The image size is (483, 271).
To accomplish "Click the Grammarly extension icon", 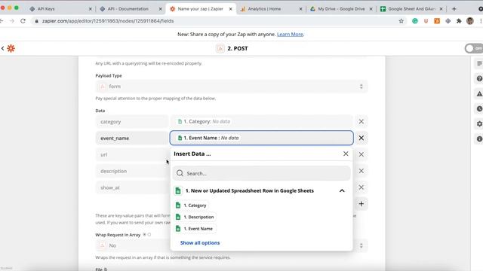I will point(415,21).
